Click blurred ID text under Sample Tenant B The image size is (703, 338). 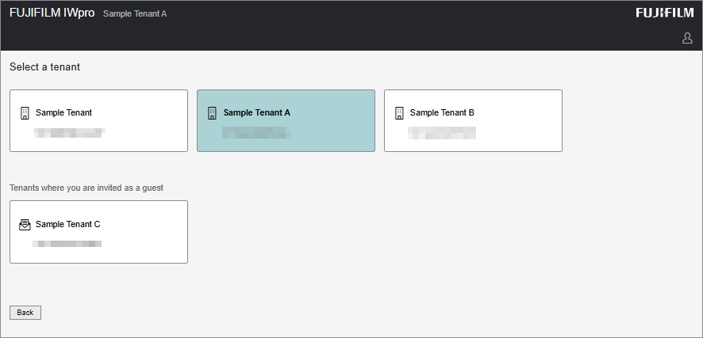click(442, 133)
